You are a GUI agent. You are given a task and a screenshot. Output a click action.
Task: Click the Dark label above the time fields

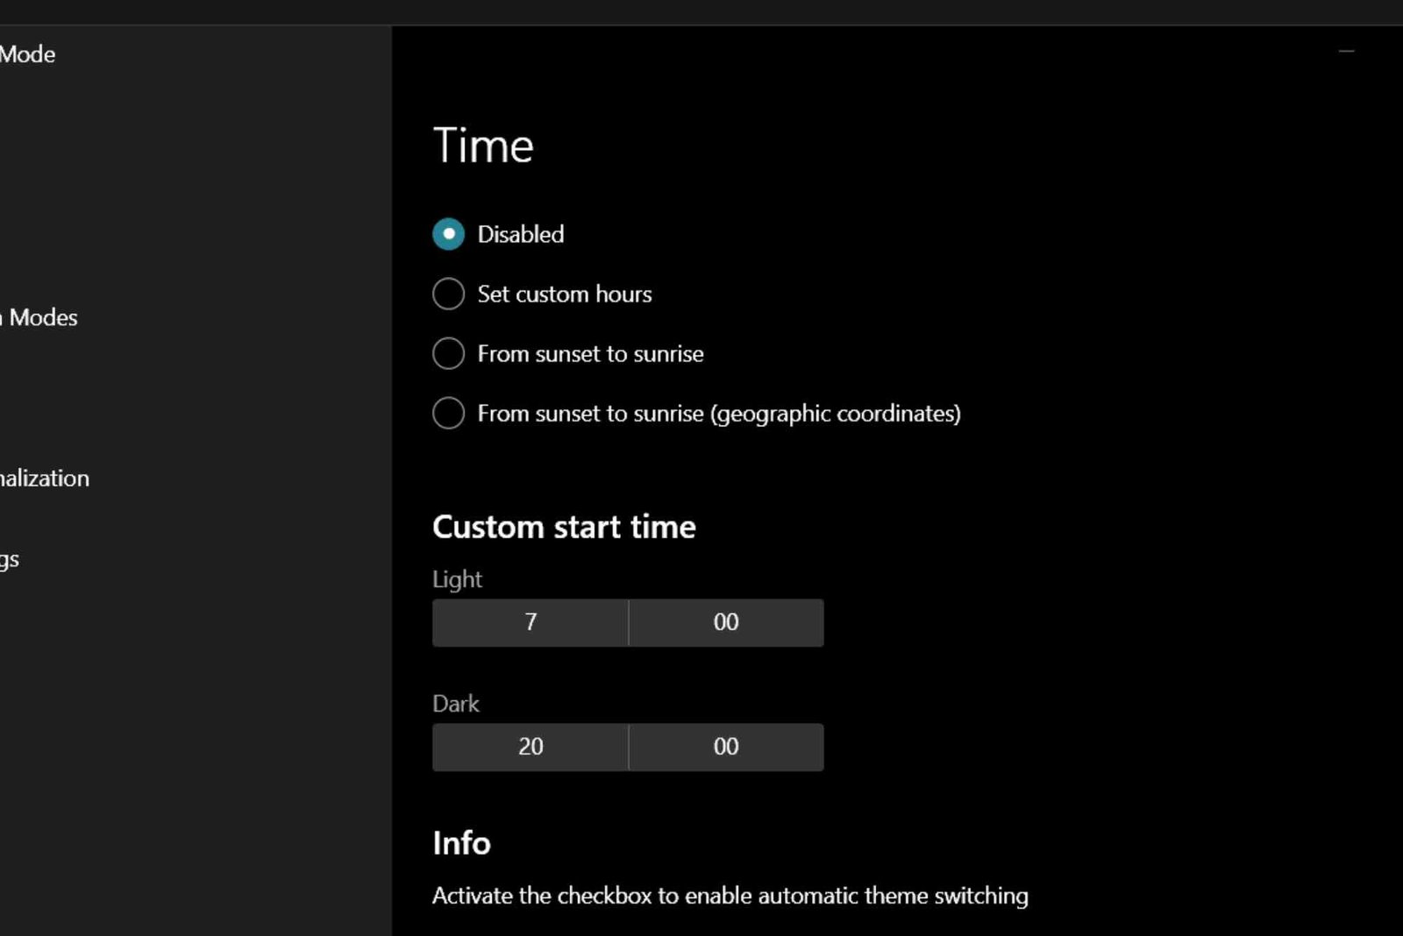tap(455, 704)
